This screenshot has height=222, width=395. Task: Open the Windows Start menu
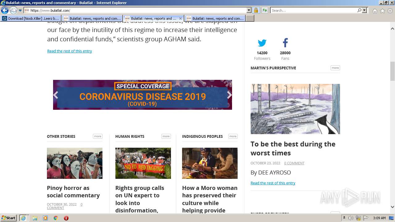(x=9, y=218)
